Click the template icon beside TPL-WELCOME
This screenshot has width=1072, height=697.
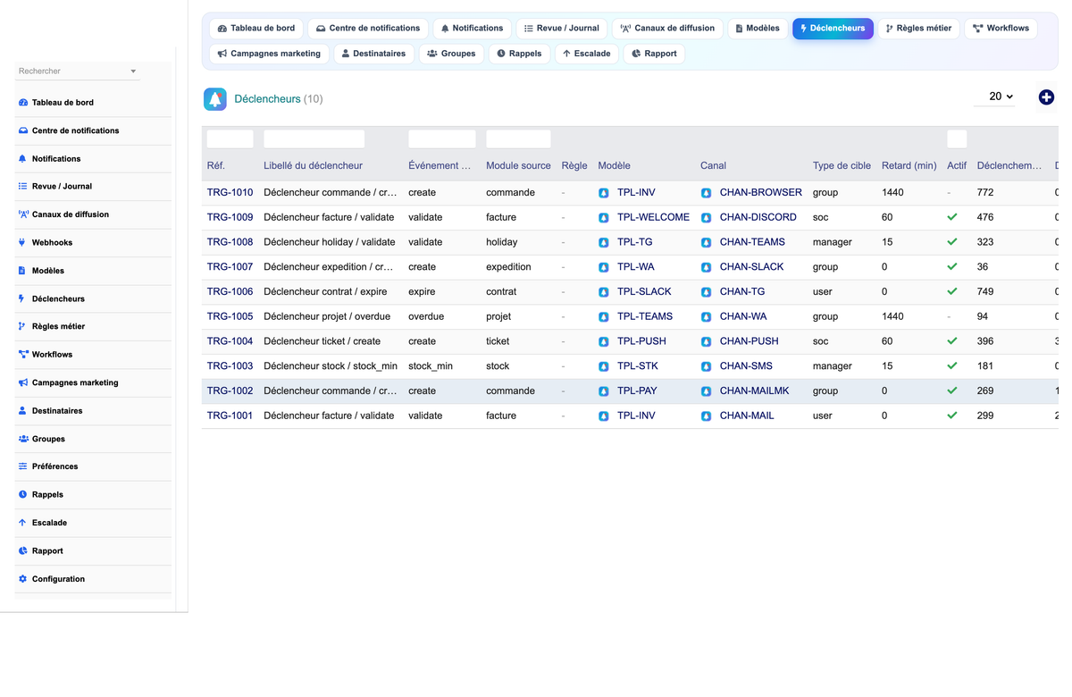point(604,217)
